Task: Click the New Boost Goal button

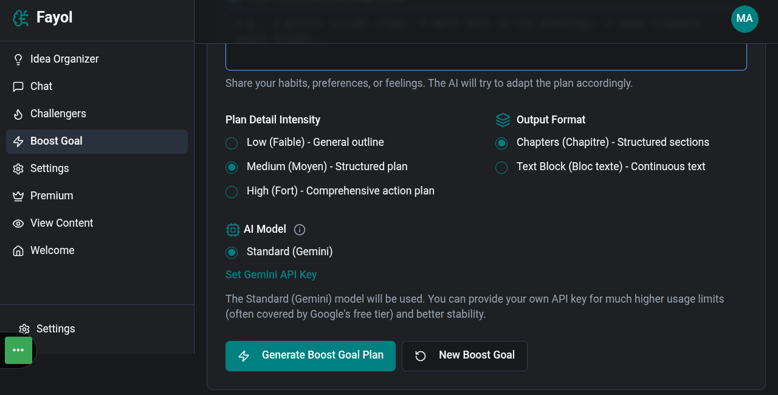Action: (464, 355)
